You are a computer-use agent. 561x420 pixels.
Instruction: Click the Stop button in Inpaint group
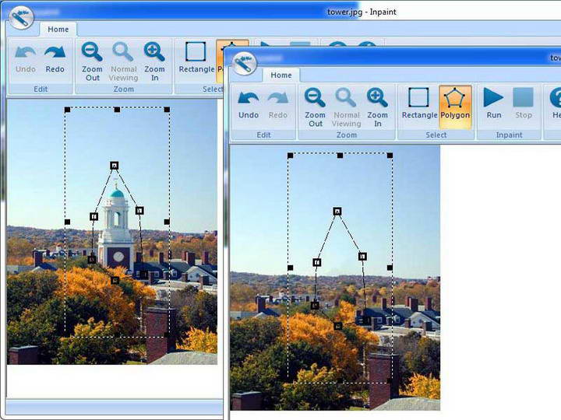click(524, 104)
